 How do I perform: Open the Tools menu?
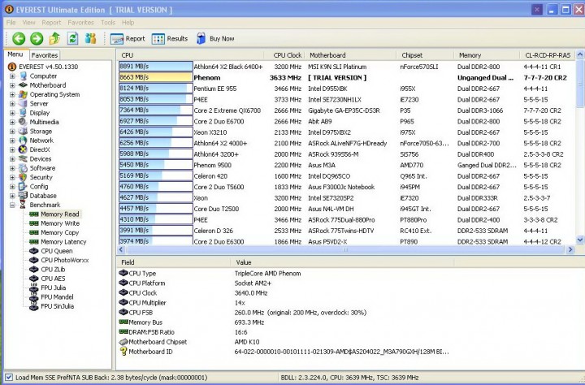(x=108, y=23)
